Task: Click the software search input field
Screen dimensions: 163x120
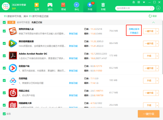Action: tap(128, 8)
